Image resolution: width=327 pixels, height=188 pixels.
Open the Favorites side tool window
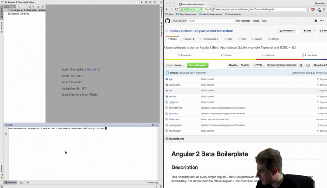point(2,172)
